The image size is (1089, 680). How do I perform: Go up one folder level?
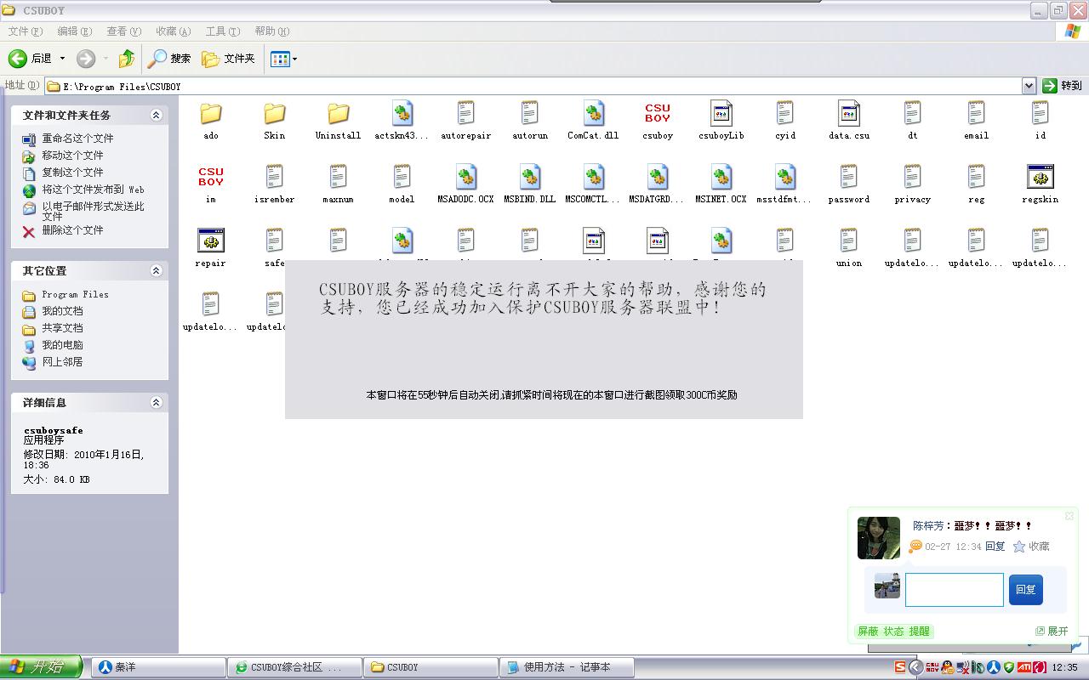[127, 59]
